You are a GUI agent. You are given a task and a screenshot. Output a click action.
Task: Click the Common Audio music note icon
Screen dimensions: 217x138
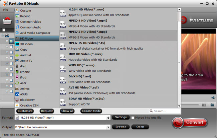click(17, 27)
